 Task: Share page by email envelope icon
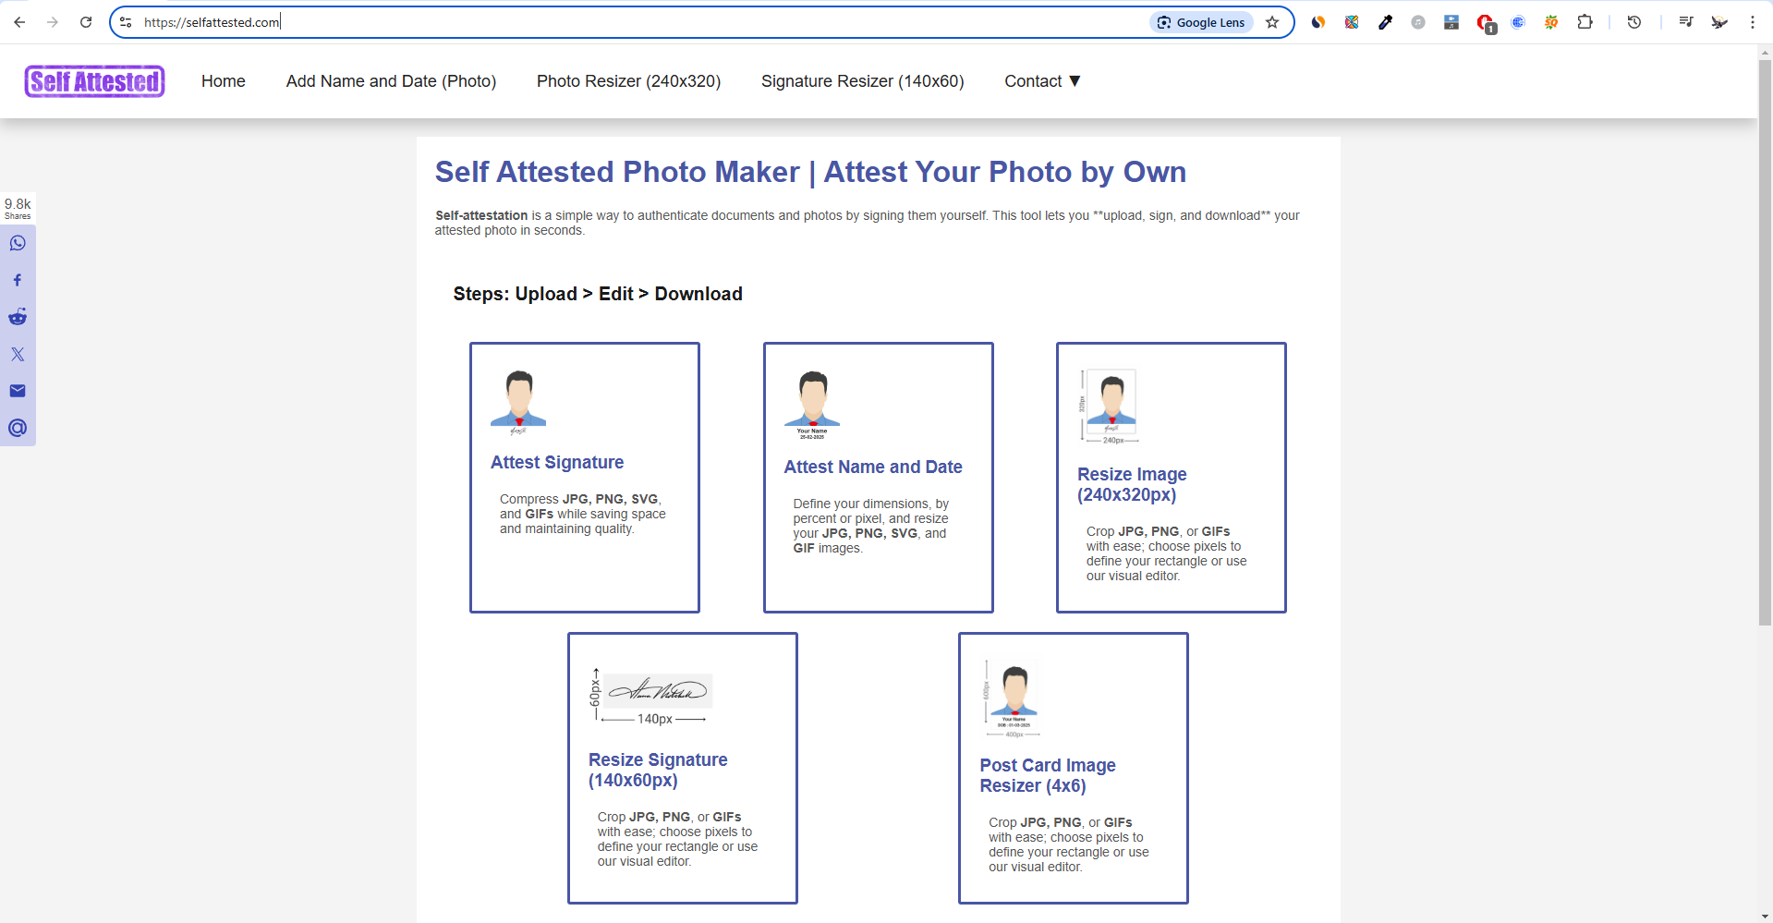coord(18,391)
